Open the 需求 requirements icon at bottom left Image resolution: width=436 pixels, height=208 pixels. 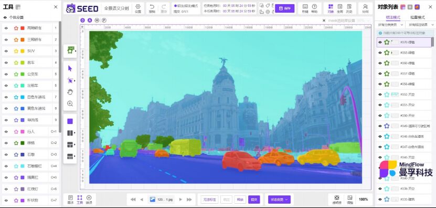tap(70, 200)
